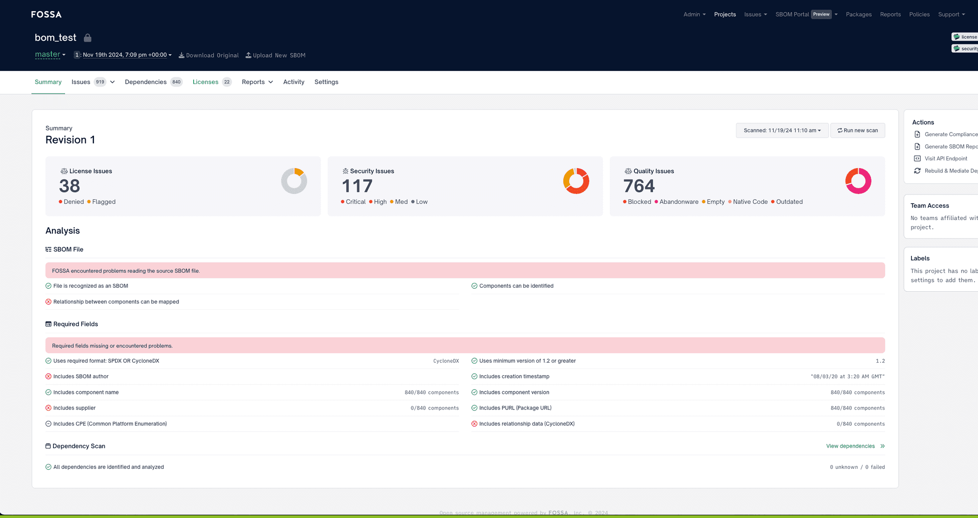Image resolution: width=978 pixels, height=518 pixels.
Task: Click the Download Original icon
Action: click(x=181, y=55)
